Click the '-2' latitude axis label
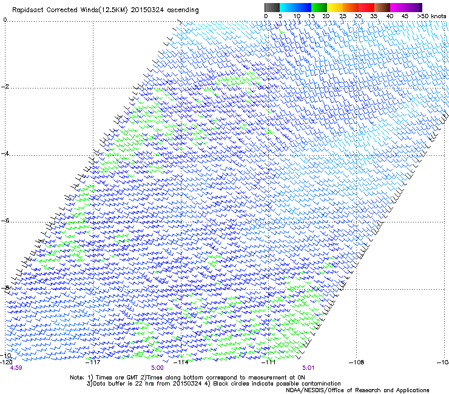 [x=5, y=87]
